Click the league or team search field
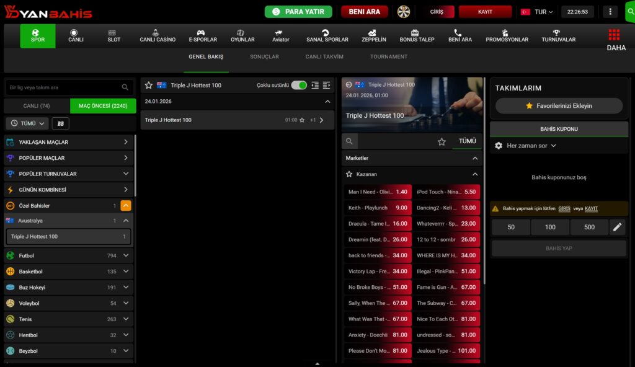 (x=63, y=87)
